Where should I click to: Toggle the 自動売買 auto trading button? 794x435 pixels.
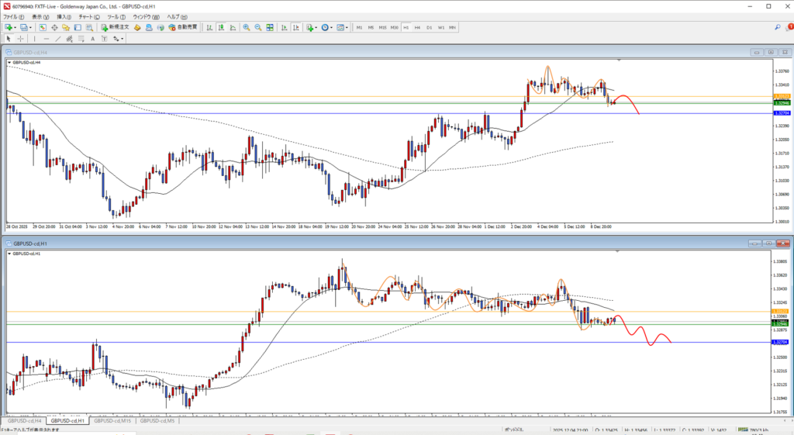point(183,27)
